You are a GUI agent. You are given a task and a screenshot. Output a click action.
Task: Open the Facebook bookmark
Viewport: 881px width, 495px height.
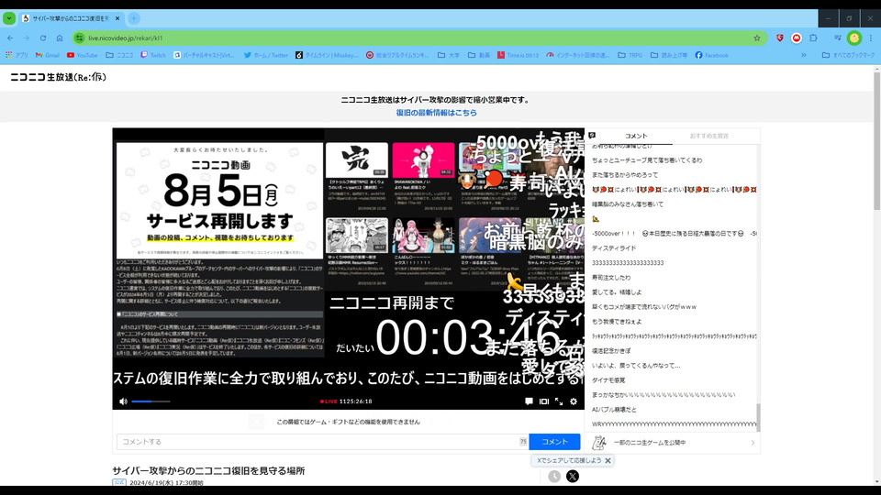tap(711, 55)
